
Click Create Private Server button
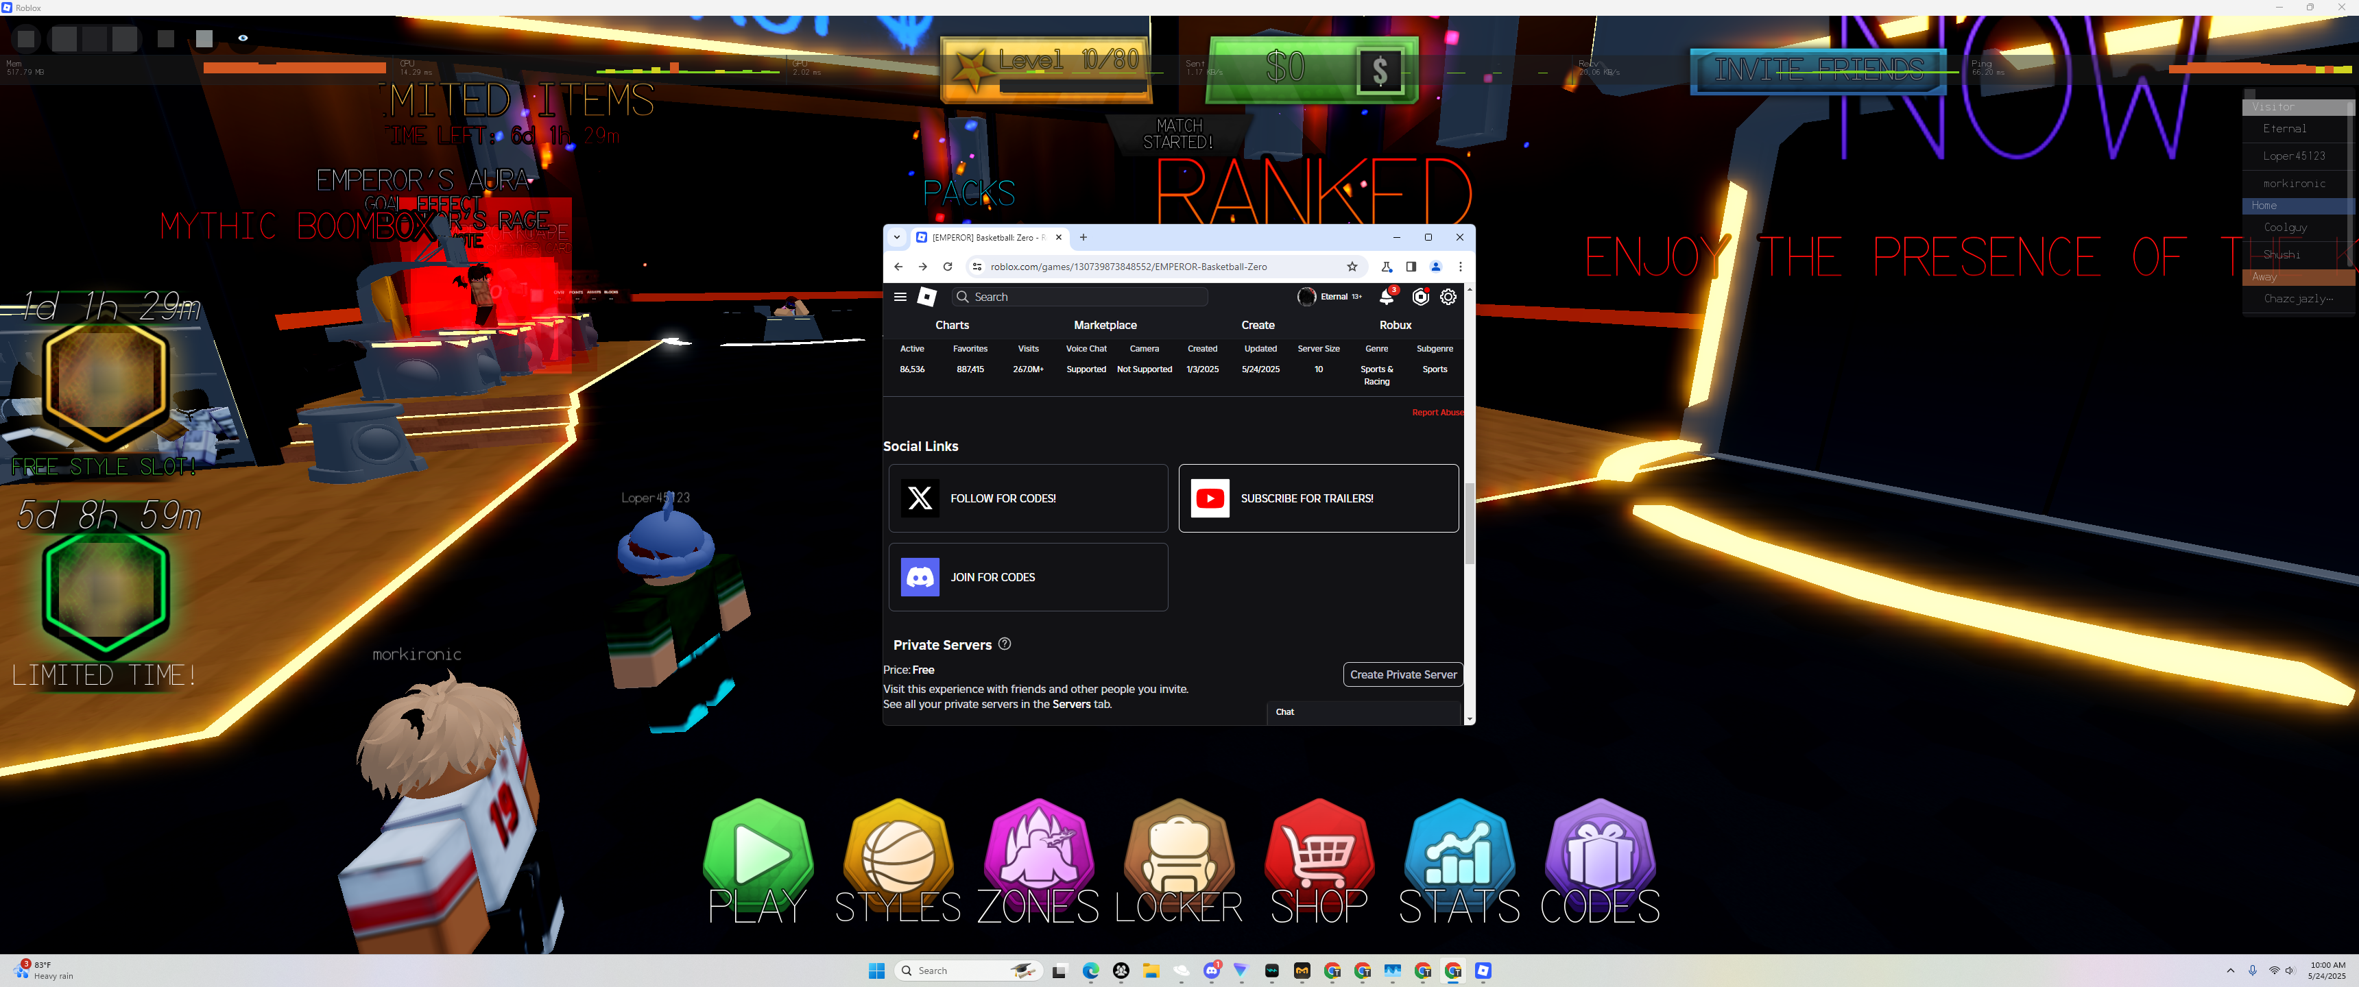click(1402, 674)
